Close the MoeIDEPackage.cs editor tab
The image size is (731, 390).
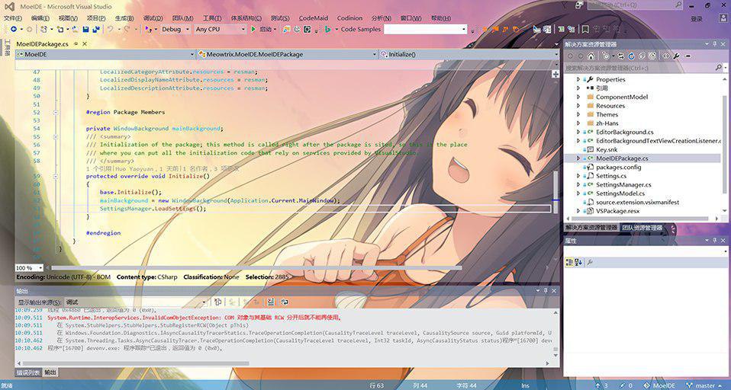coord(85,43)
